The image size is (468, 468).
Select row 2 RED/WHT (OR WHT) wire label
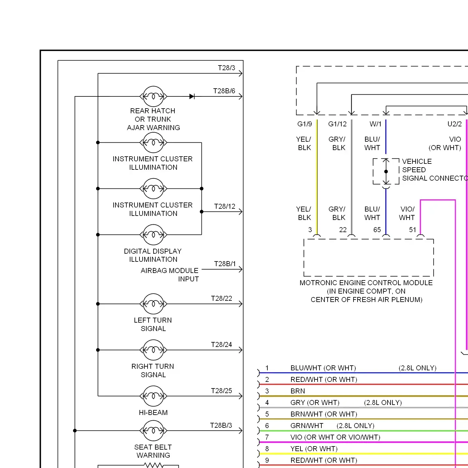pyautogui.click(x=324, y=379)
